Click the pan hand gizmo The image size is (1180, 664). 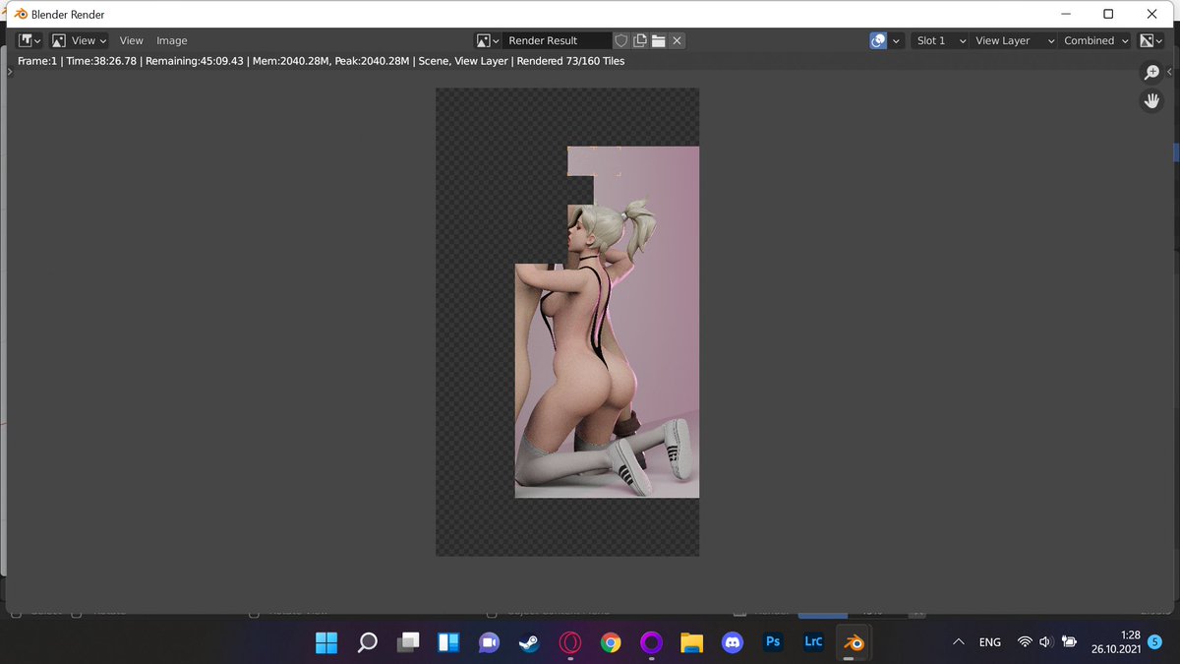coord(1151,100)
